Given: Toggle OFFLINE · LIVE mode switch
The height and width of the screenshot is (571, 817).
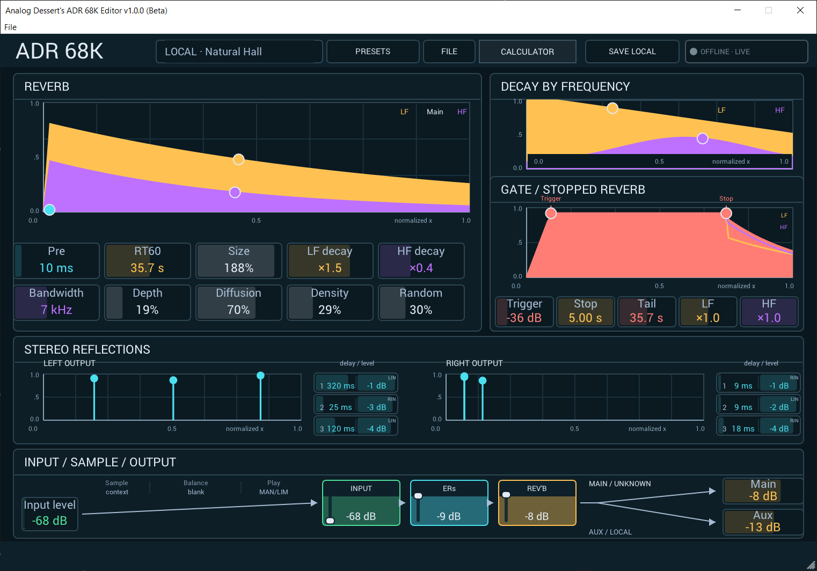Looking at the screenshot, I should pos(746,52).
